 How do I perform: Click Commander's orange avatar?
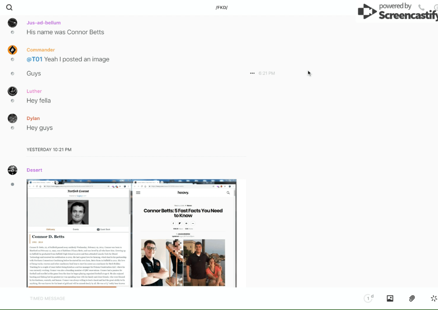[12, 50]
